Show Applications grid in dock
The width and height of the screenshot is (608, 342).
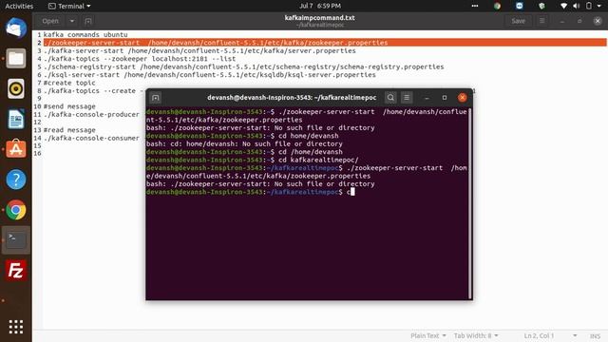click(16, 327)
